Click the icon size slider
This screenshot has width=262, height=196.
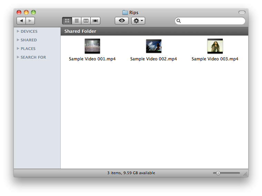pos(226,173)
